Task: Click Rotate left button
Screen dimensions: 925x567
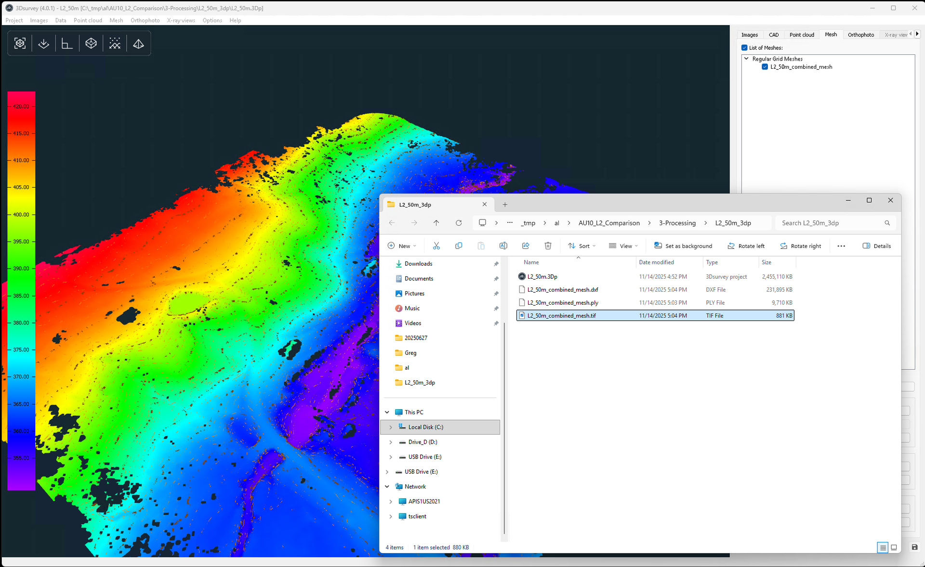Action: click(x=746, y=246)
